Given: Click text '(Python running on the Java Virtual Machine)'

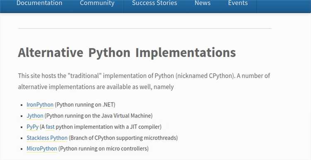Looking at the screenshot, I should coord(98,116).
